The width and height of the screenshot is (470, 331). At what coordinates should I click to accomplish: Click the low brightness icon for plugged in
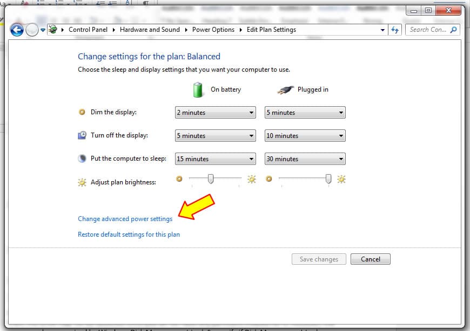(269, 180)
